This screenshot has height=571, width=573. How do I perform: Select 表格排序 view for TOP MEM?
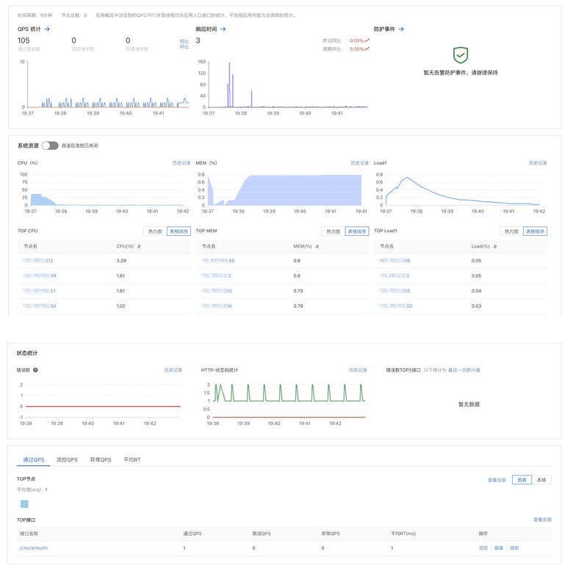357,231
